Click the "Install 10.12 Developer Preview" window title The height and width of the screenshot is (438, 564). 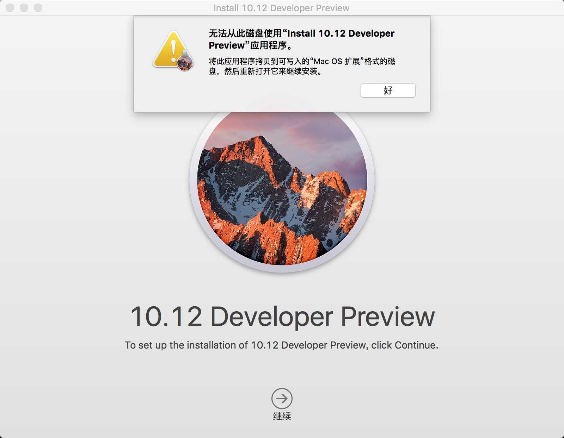pyautogui.click(x=281, y=8)
